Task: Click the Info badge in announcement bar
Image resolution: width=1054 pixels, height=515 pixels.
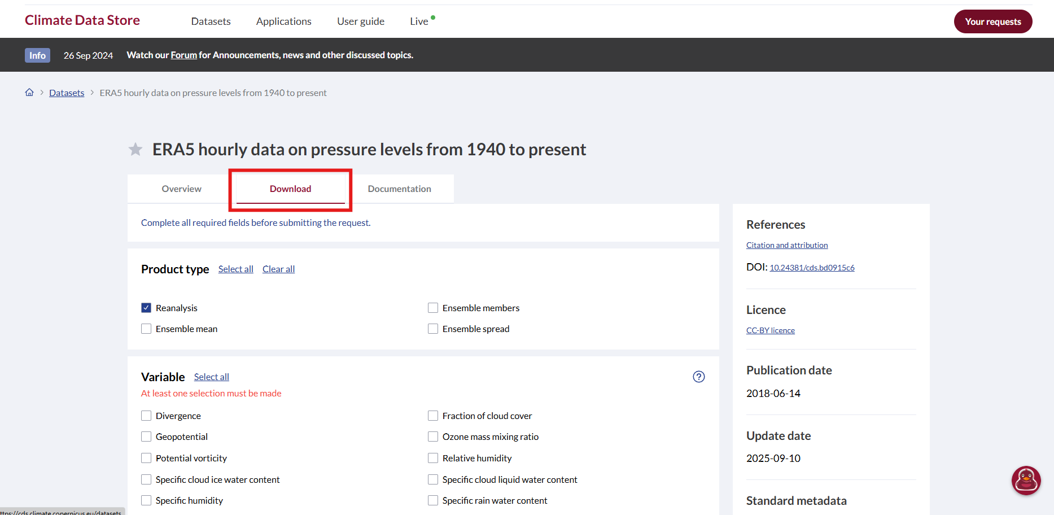Action: 37,55
